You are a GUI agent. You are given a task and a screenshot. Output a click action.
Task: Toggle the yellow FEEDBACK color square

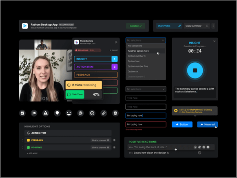click(x=28, y=140)
